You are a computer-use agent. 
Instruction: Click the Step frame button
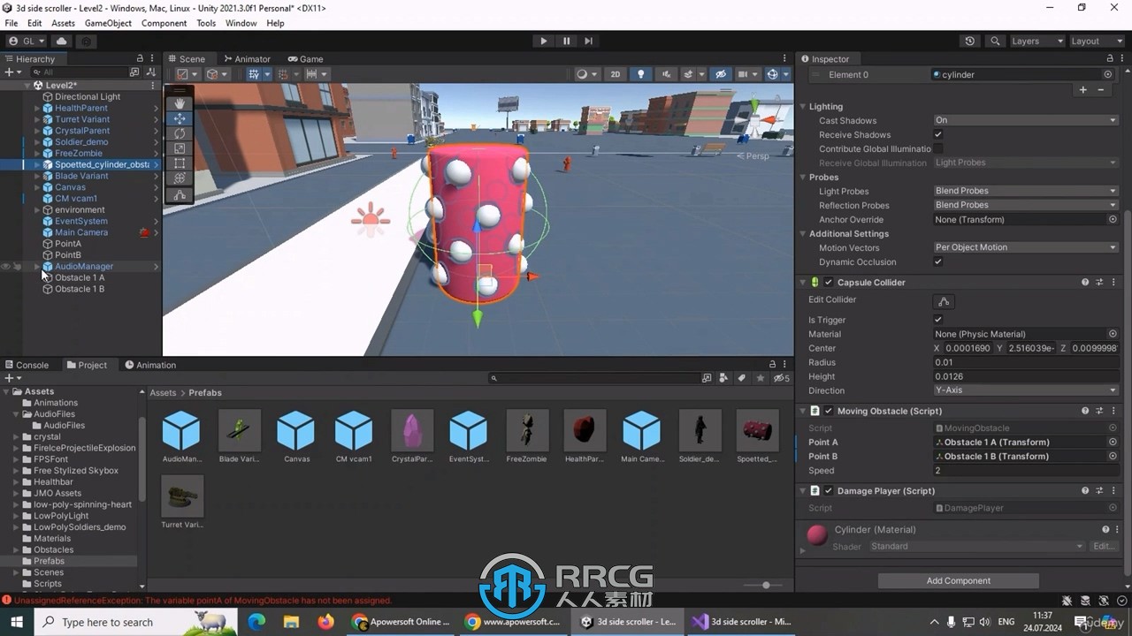(588, 41)
